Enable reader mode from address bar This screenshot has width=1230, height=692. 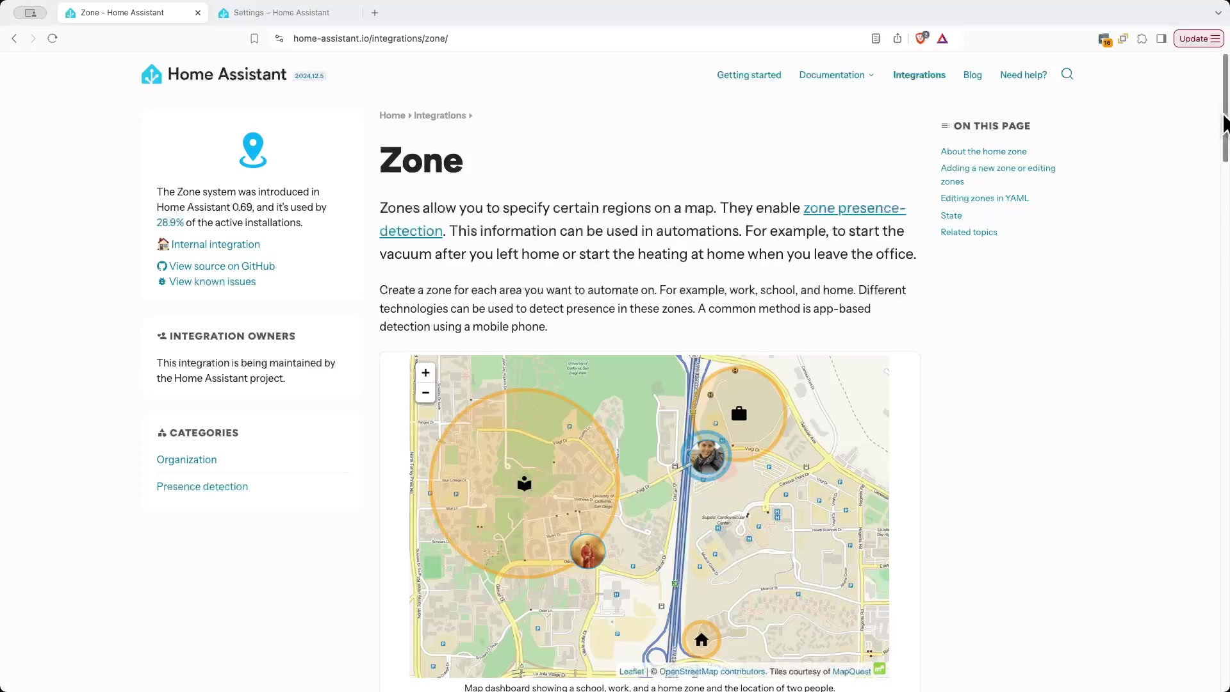[x=876, y=38]
